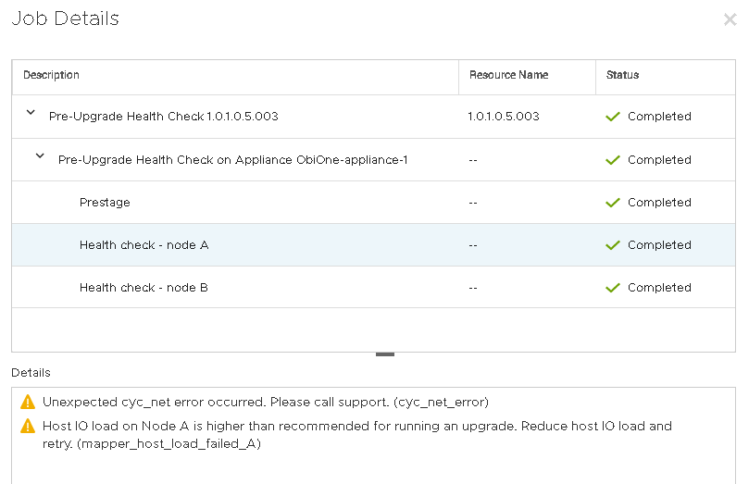The width and height of the screenshot is (749, 484).
Task: Click the Status column header
Action: pyautogui.click(x=622, y=75)
